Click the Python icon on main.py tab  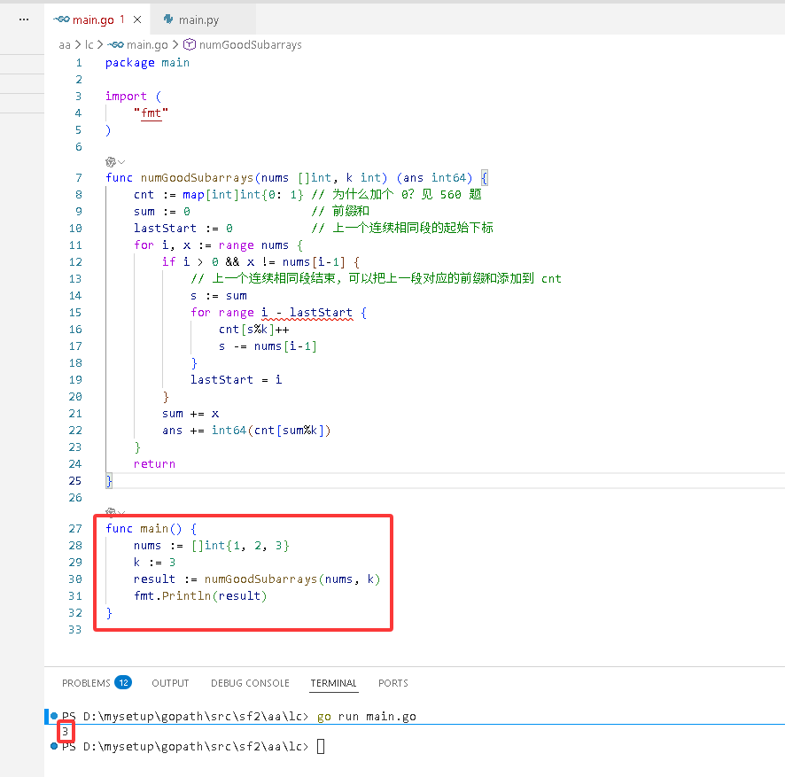tap(168, 19)
